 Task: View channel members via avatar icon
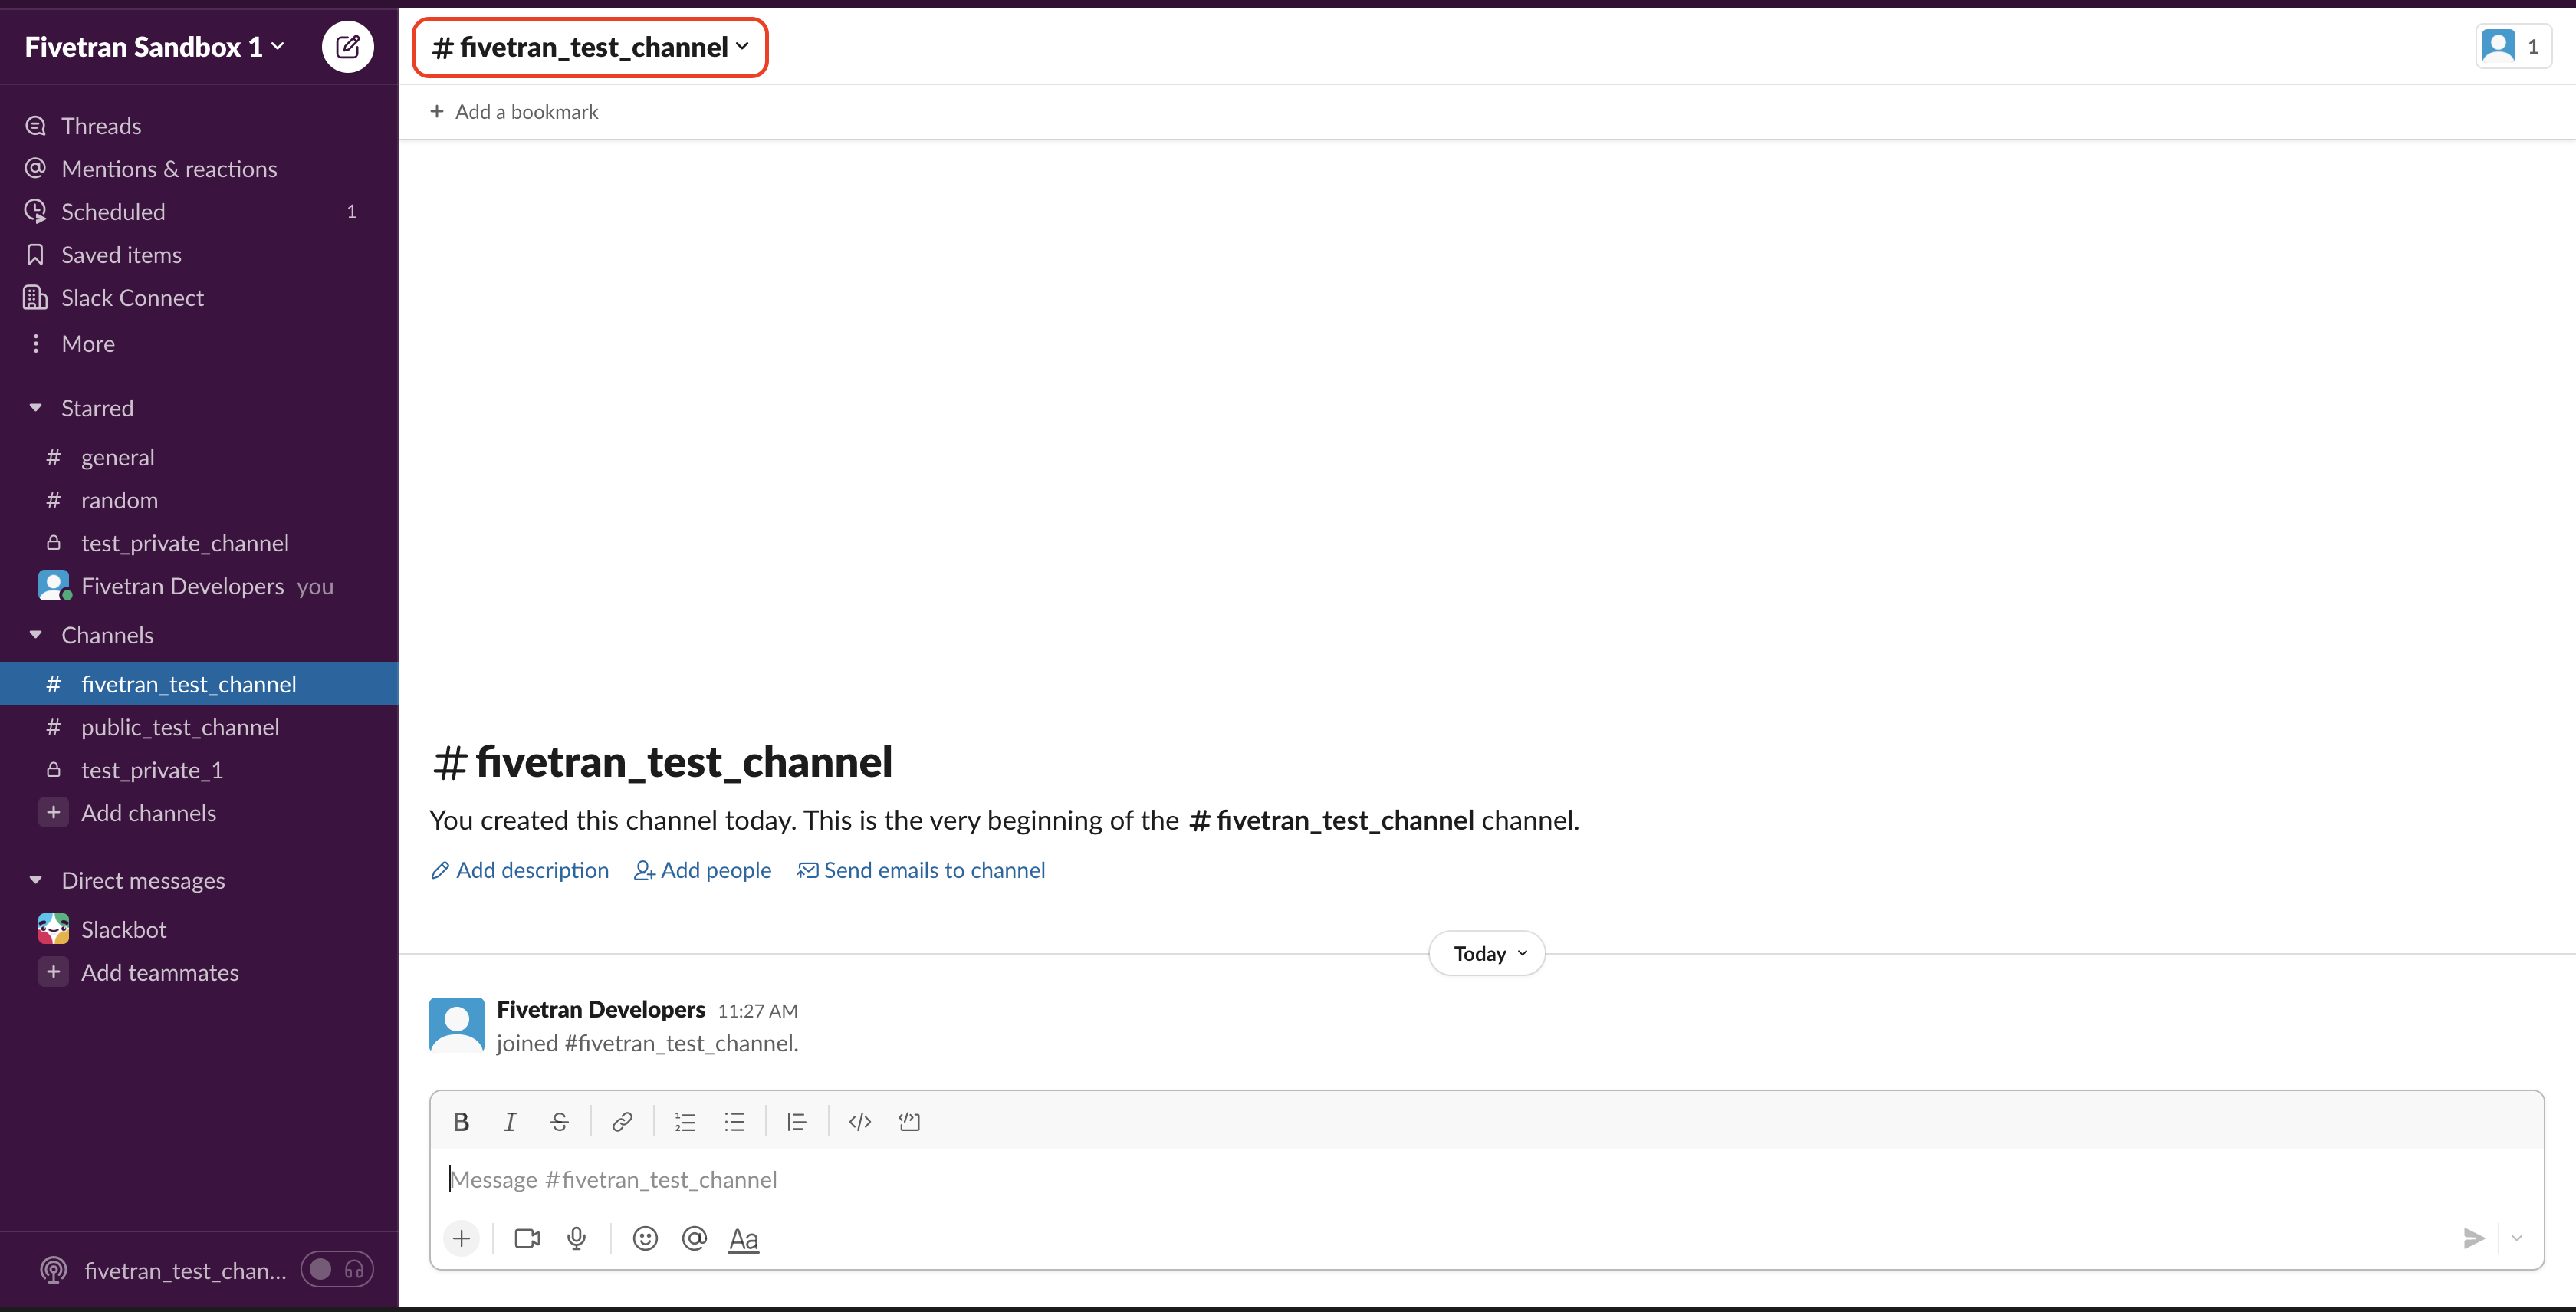tap(2513, 47)
